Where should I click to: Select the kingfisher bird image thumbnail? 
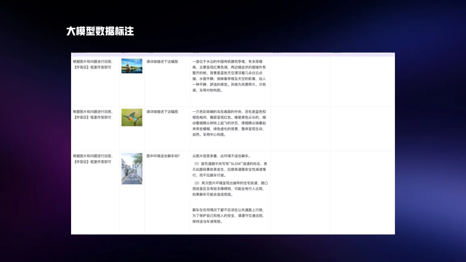coord(132,117)
